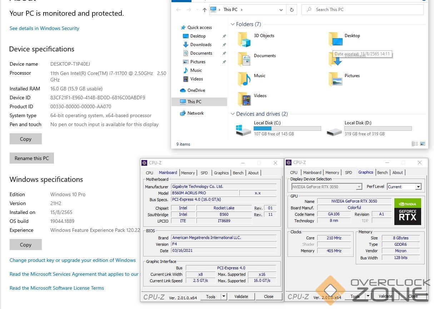Collapse the Devices and drives group
The image size is (434, 309).
coord(233,114)
